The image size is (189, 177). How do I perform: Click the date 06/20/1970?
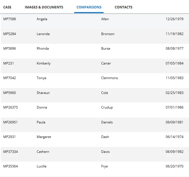(174, 166)
